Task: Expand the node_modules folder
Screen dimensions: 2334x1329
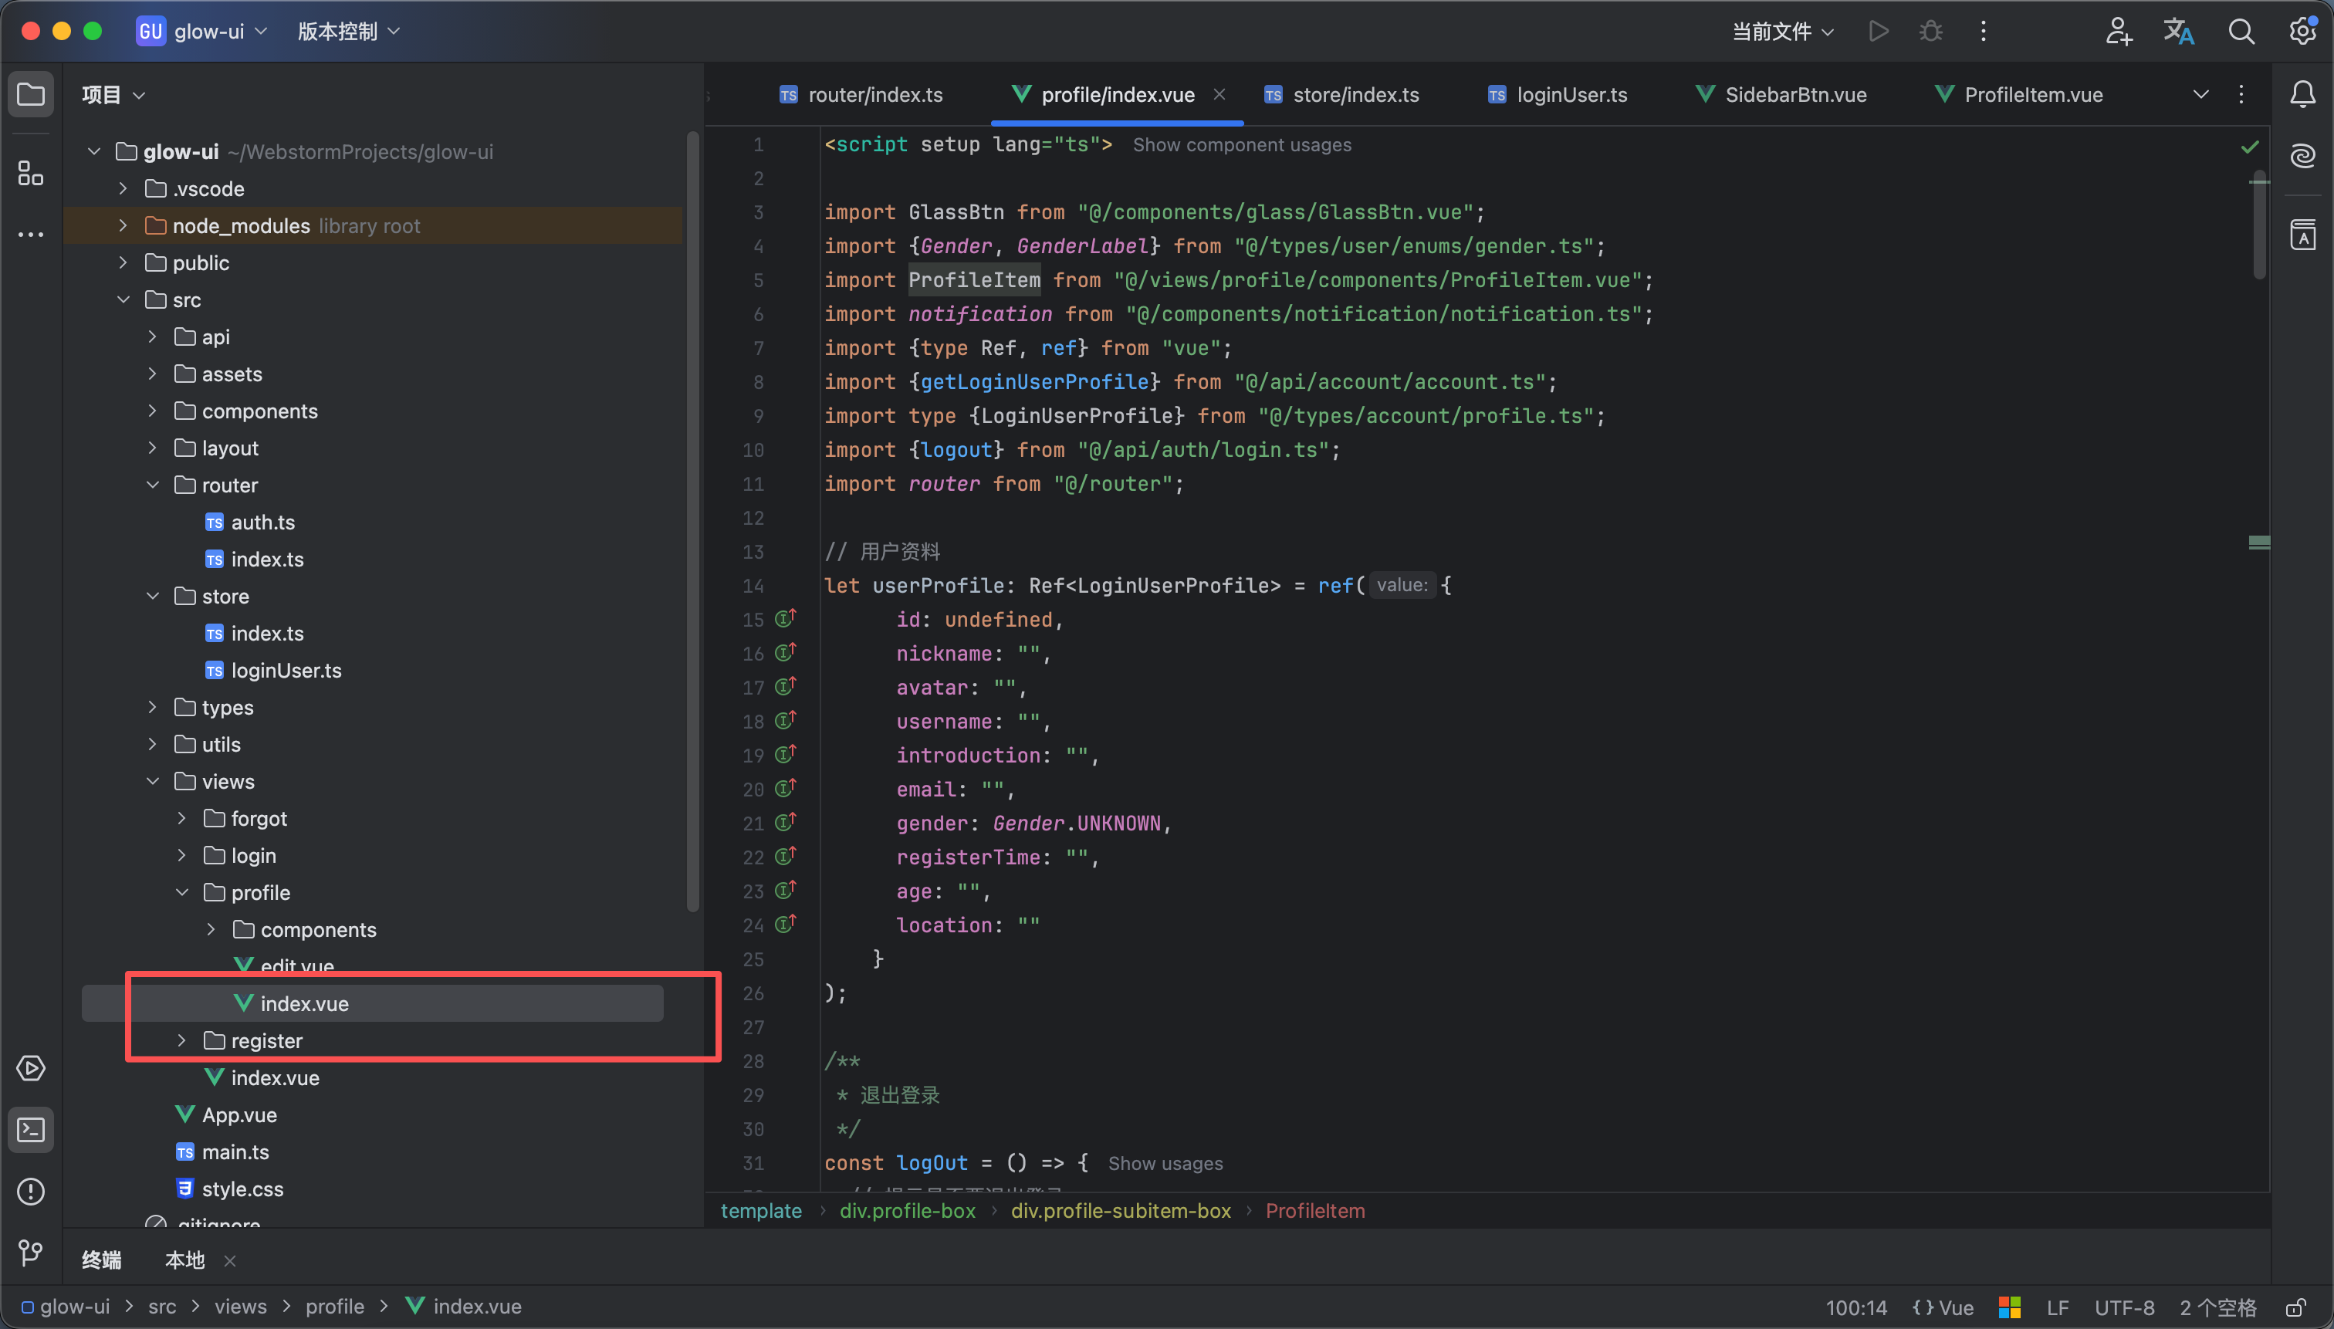Action: (123, 225)
